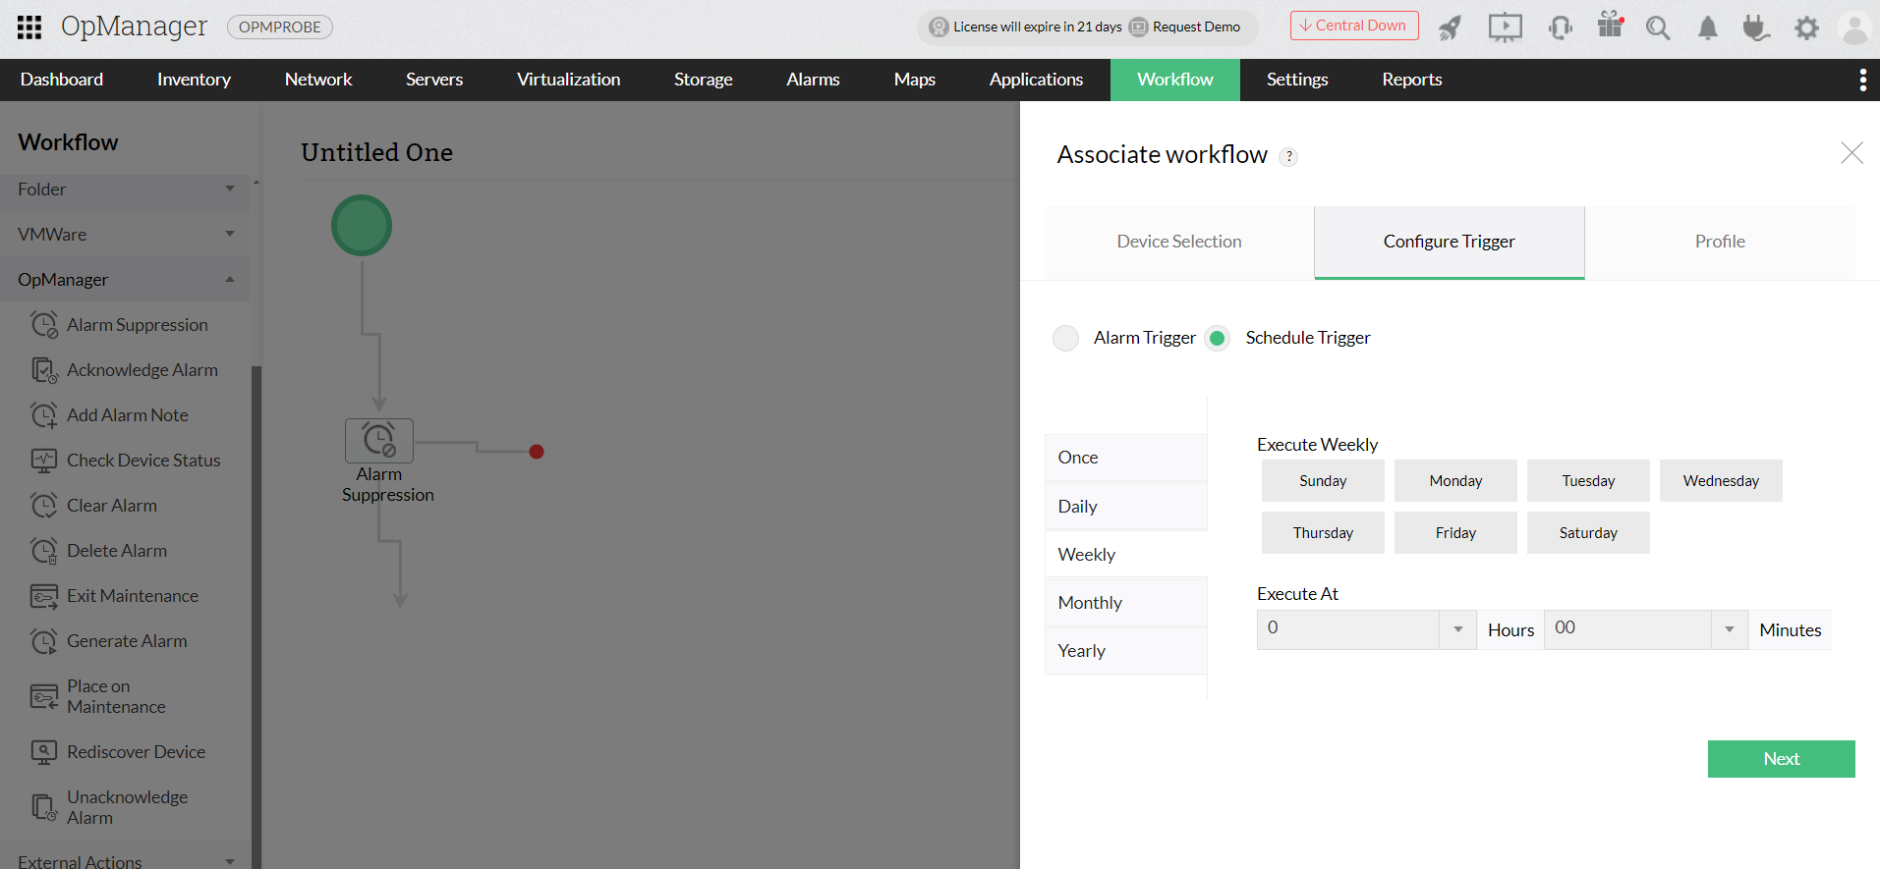
Task: Click the Check Device Status icon
Action: pyautogui.click(x=44, y=461)
